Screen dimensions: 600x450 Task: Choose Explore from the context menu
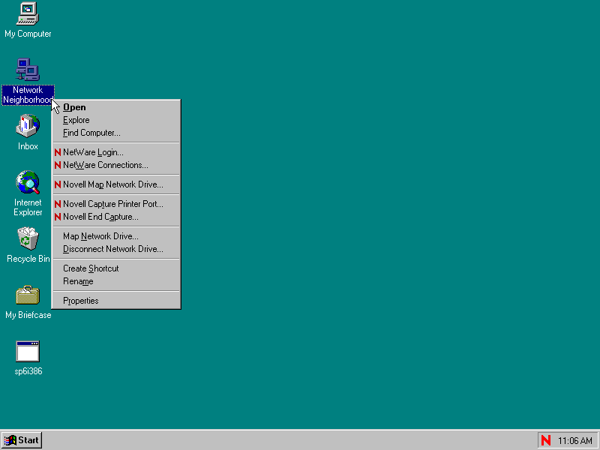[x=116, y=120]
